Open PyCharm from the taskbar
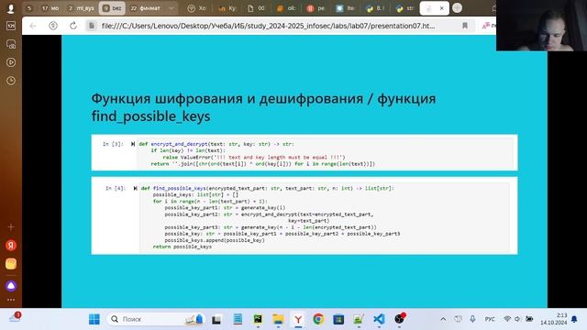Viewport: 587px width, 330px height. 258,319
